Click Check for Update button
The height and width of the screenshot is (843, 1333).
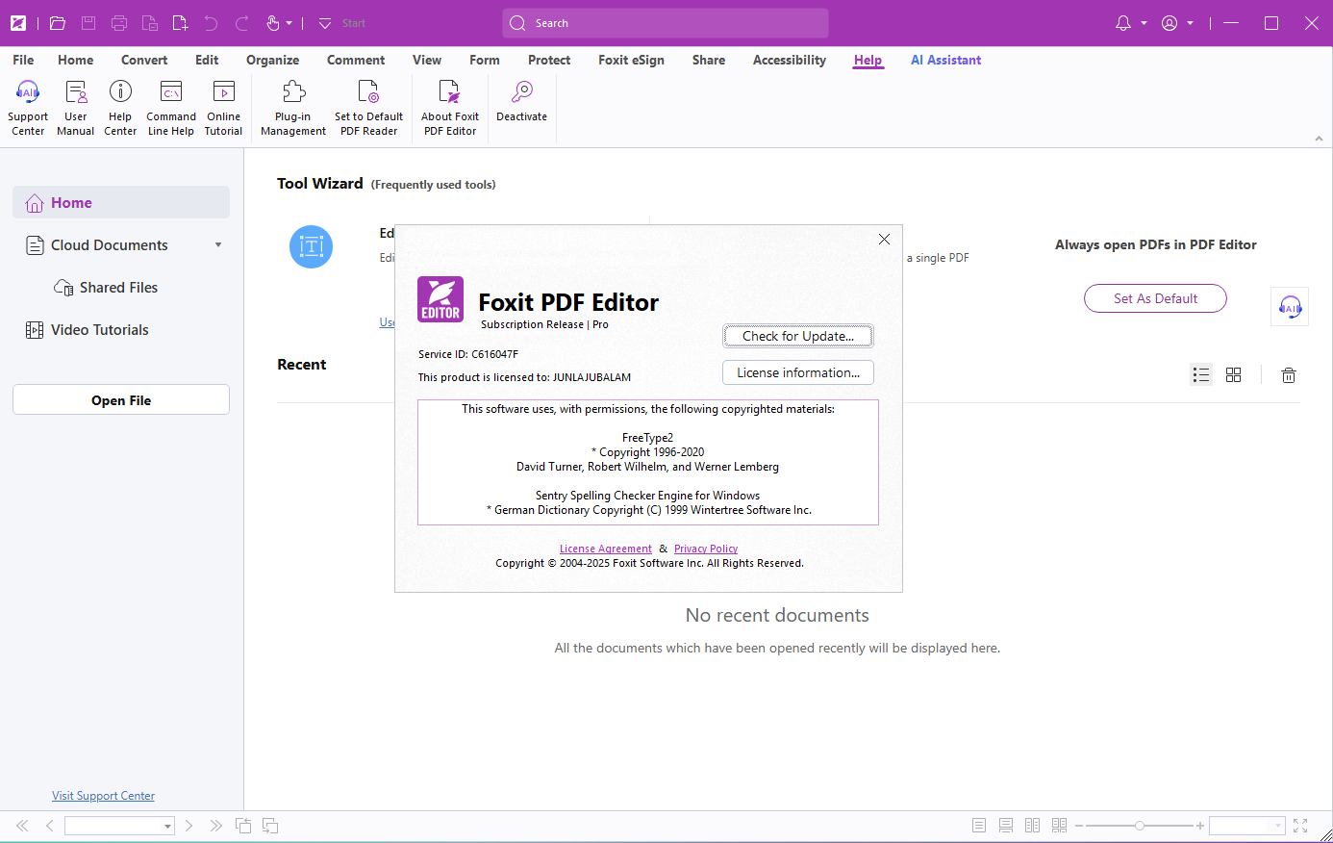tap(798, 336)
